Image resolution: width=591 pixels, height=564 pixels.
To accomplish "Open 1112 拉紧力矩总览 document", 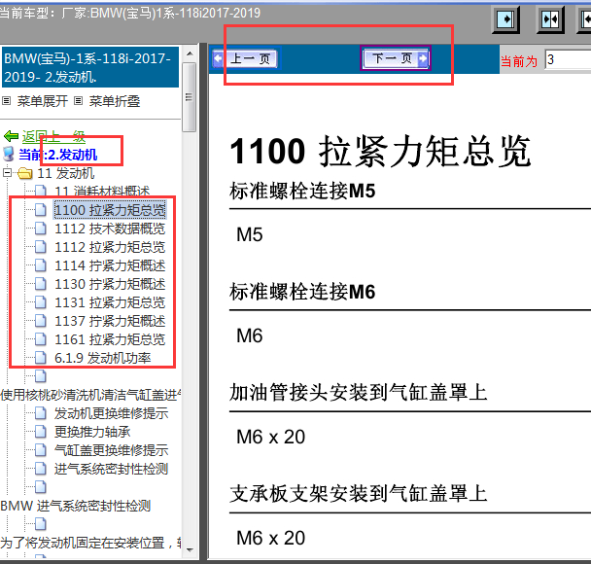I will point(110,247).
